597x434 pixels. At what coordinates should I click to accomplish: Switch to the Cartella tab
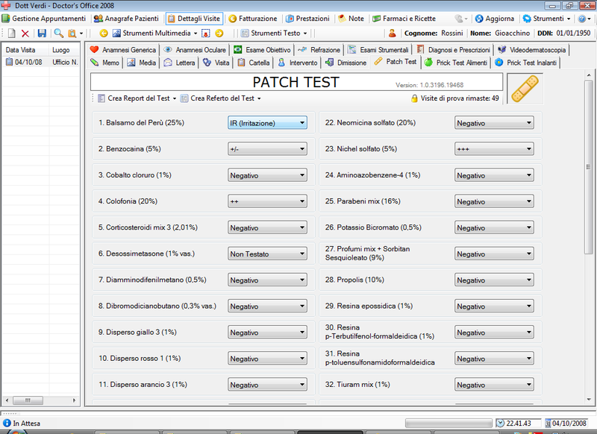pyautogui.click(x=253, y=63)
